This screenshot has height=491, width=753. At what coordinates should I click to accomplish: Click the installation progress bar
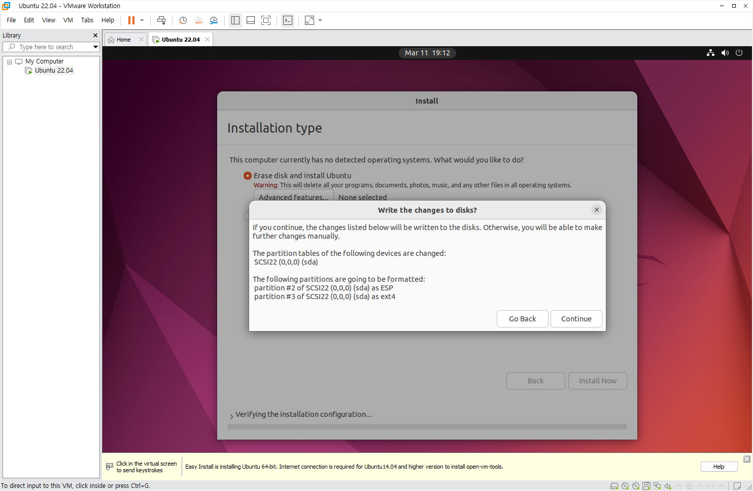click(x=427, y=427)
